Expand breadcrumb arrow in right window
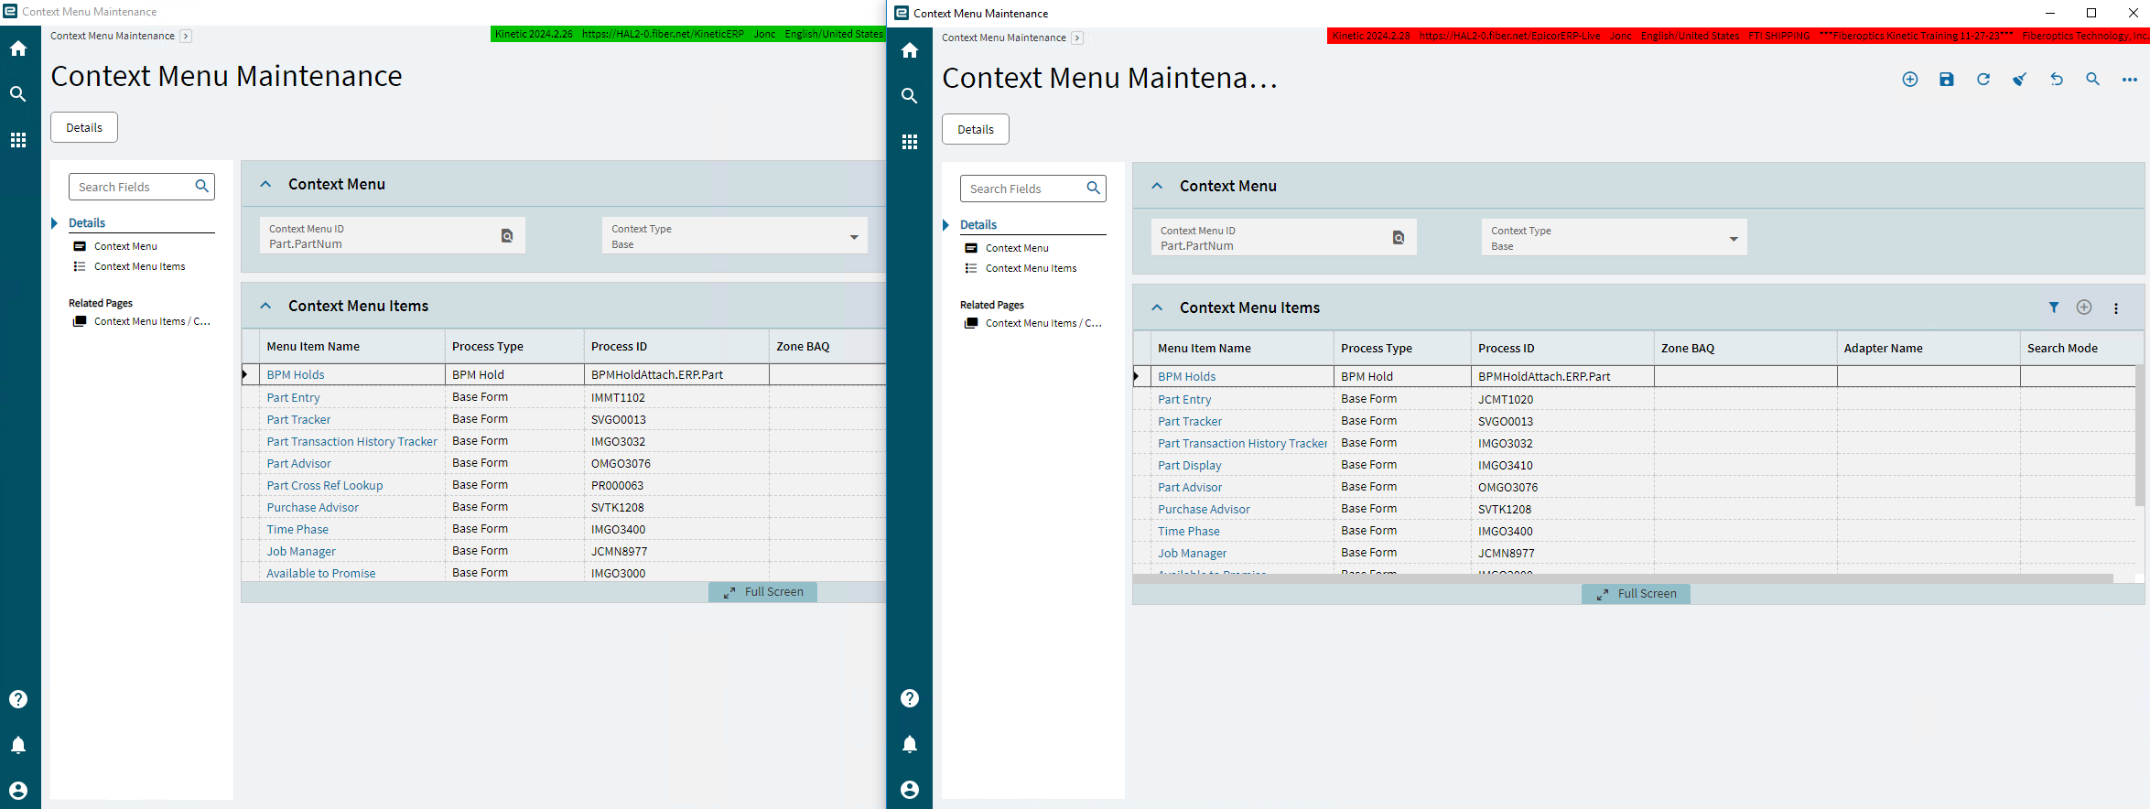The image size is (2150, 809). click(x=1077, y=38)
